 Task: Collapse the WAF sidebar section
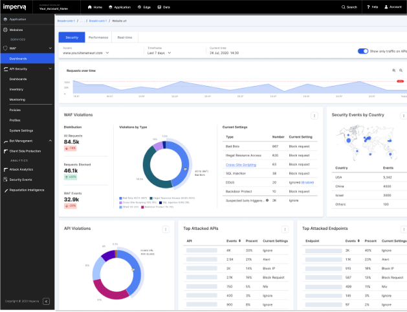coord(50,48)
